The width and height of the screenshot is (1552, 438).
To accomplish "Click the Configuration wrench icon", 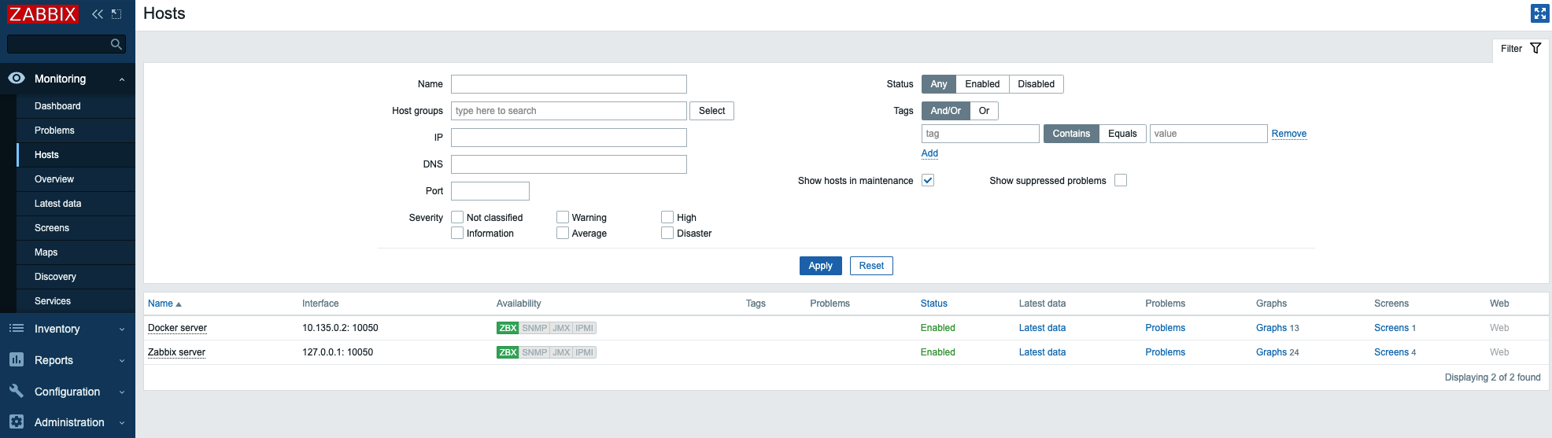I will coord(17,391).
